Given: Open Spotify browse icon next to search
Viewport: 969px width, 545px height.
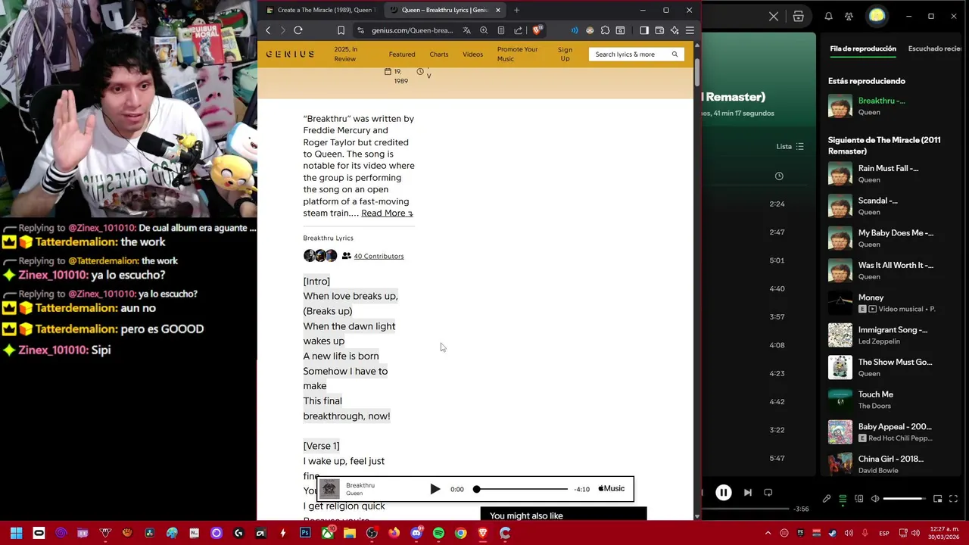Looking at the screenshot, I should pyautogui.click(x=798, y=16).
